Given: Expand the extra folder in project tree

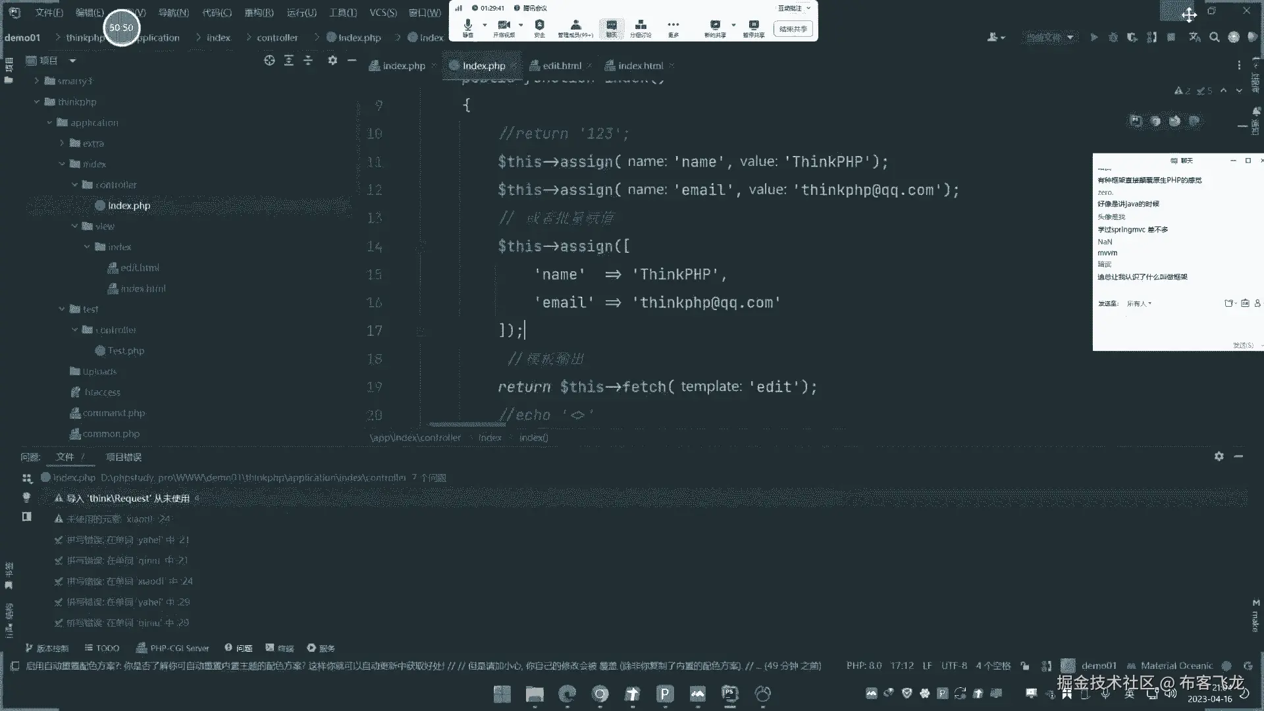Looking at the screenshot, I should click(62, 144).
